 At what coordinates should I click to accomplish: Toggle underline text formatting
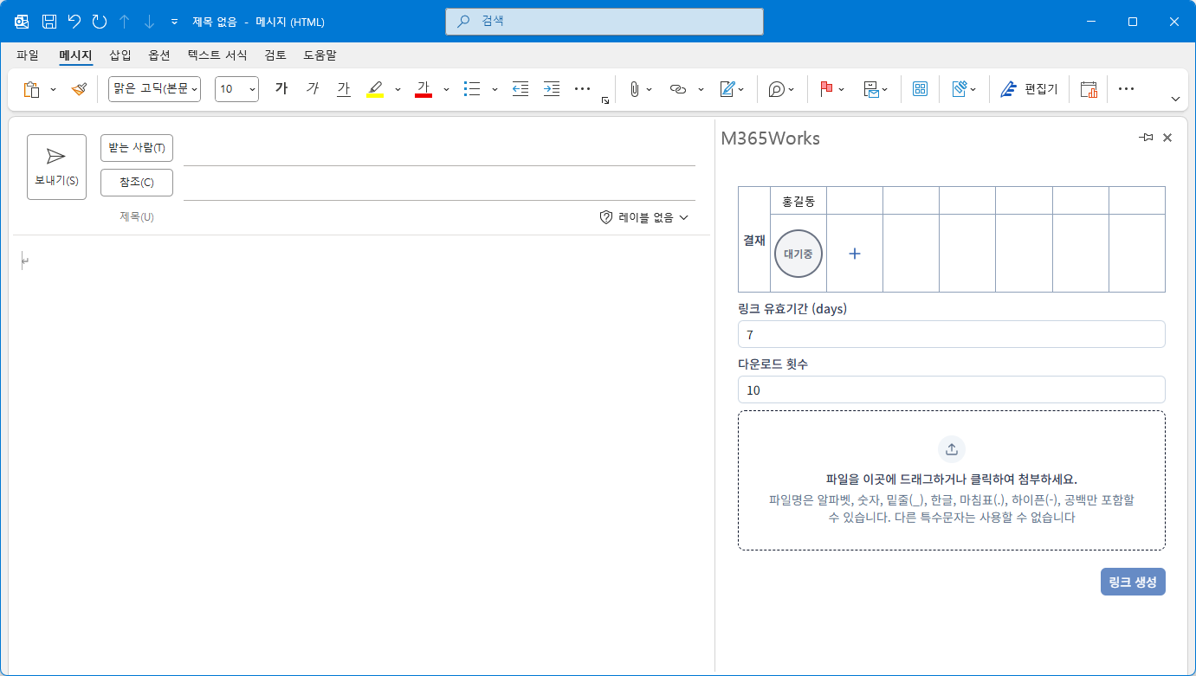344,89
